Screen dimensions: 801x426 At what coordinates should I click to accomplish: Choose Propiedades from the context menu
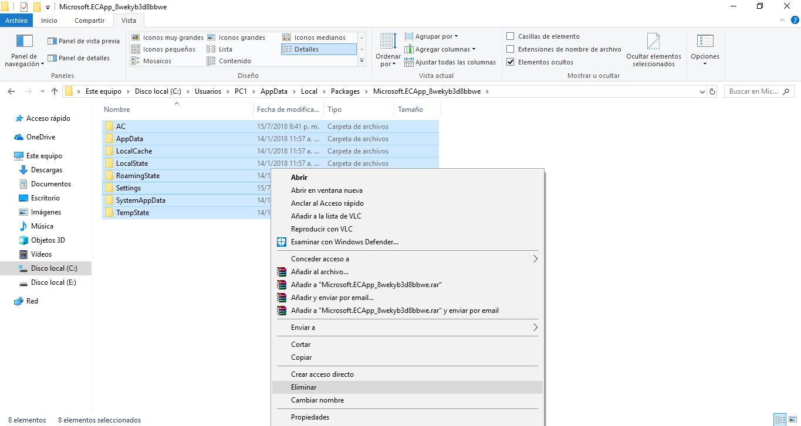coord(408,417)
